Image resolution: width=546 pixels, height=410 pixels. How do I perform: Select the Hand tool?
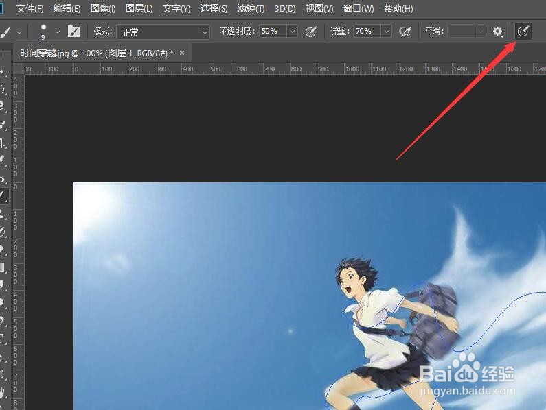[3, 393]
